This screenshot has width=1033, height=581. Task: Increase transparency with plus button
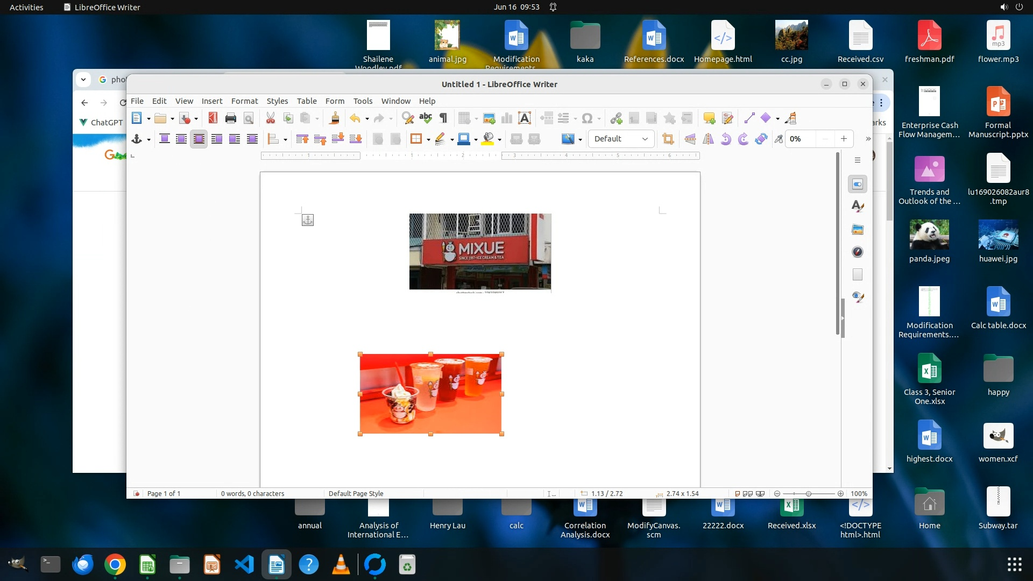pyautogui.click(x=844, y=139)
